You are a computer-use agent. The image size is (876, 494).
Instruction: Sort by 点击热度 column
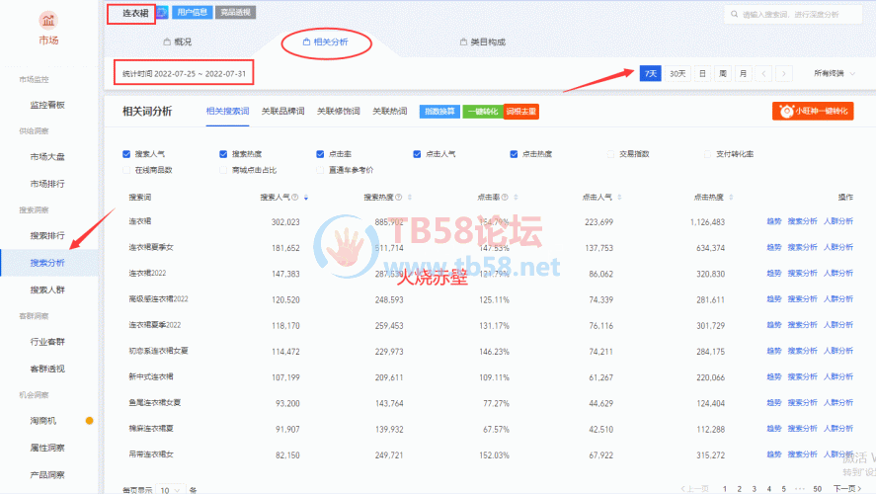point(731,198)
